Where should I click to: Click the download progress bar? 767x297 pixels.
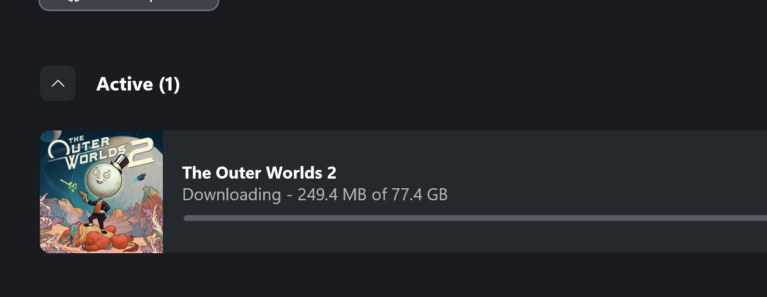(475, 219)
